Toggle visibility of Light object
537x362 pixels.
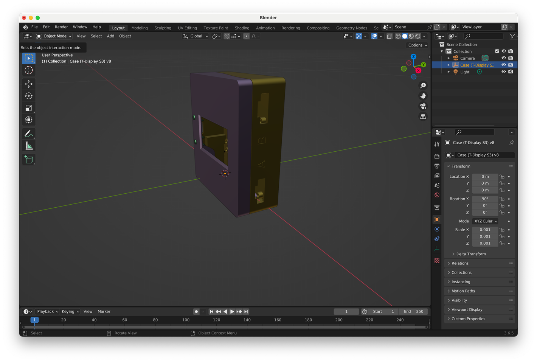click(x=503, y=72)
